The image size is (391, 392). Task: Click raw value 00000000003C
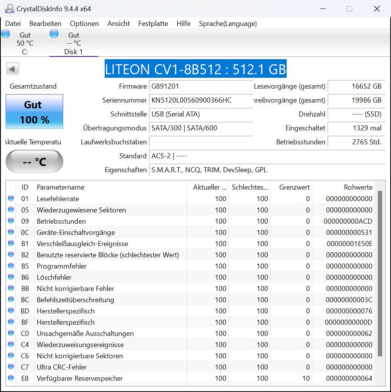(x=349, y=300)
